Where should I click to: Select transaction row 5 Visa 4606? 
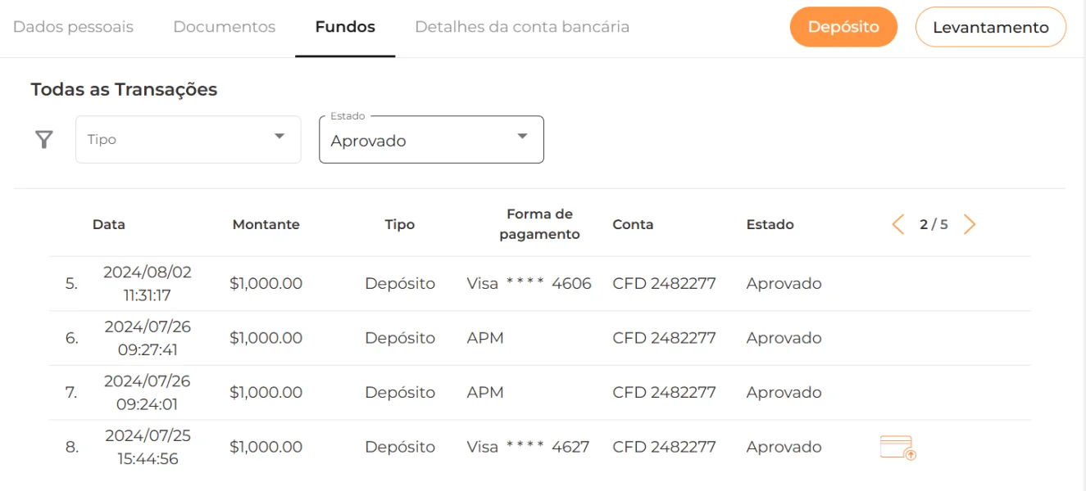coord(529,284)
